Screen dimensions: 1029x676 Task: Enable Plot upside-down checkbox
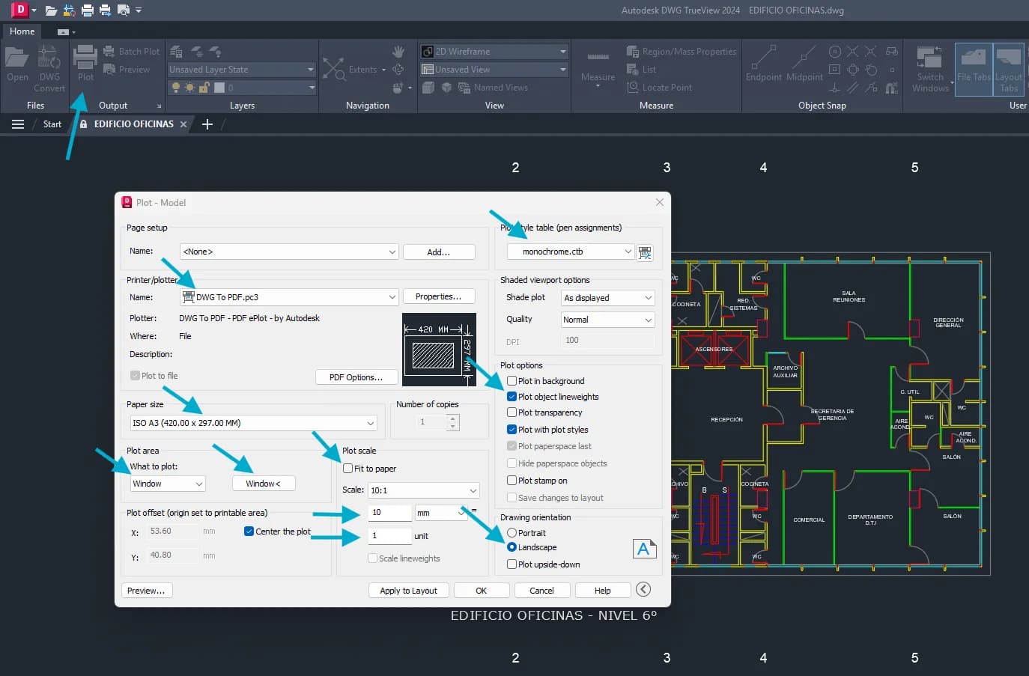(512, 564)
